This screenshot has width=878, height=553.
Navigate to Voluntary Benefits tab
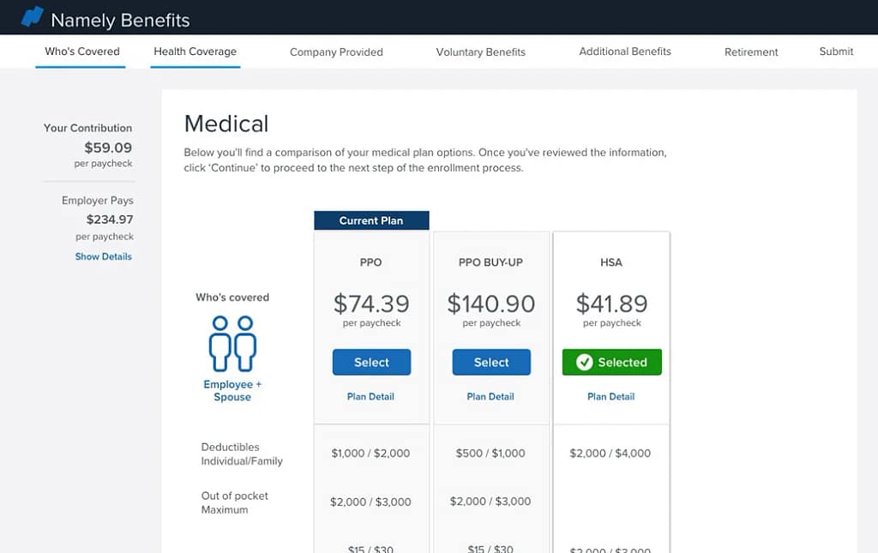pos(480,52)
